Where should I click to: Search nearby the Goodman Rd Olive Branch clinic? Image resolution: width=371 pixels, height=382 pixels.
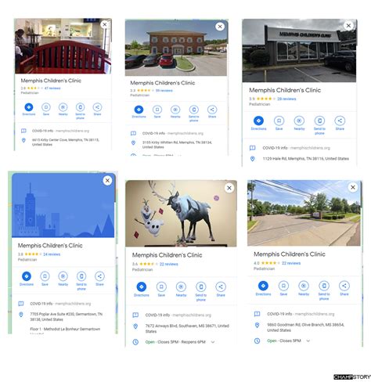[x=304, y=286]
